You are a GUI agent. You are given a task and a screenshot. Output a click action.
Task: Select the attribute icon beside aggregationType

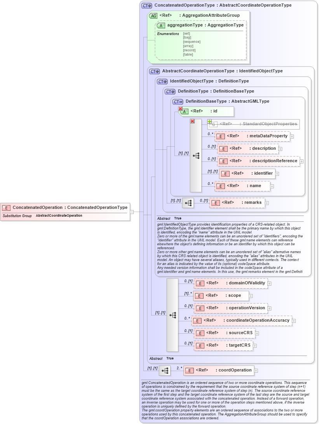[161, 25]
